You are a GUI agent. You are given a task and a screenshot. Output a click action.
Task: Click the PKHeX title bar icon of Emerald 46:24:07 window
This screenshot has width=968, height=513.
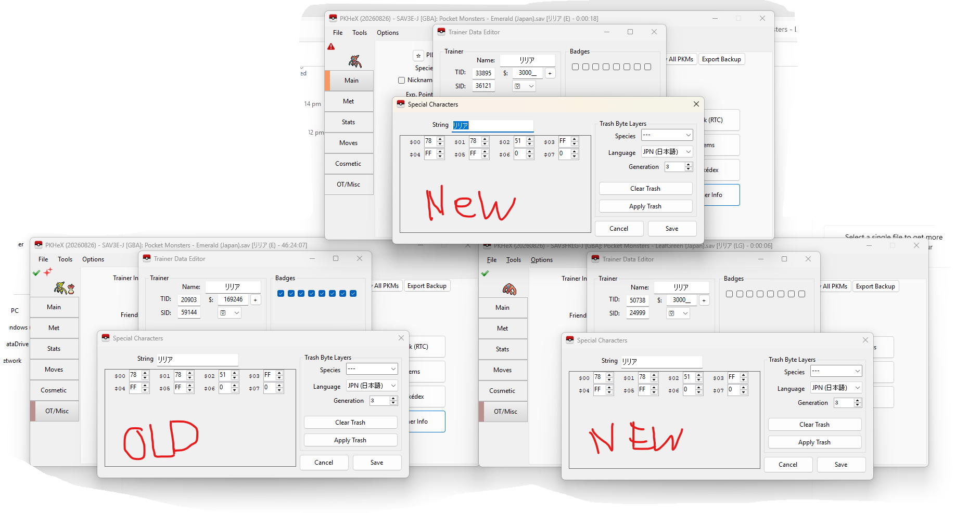tap(39, 245)
